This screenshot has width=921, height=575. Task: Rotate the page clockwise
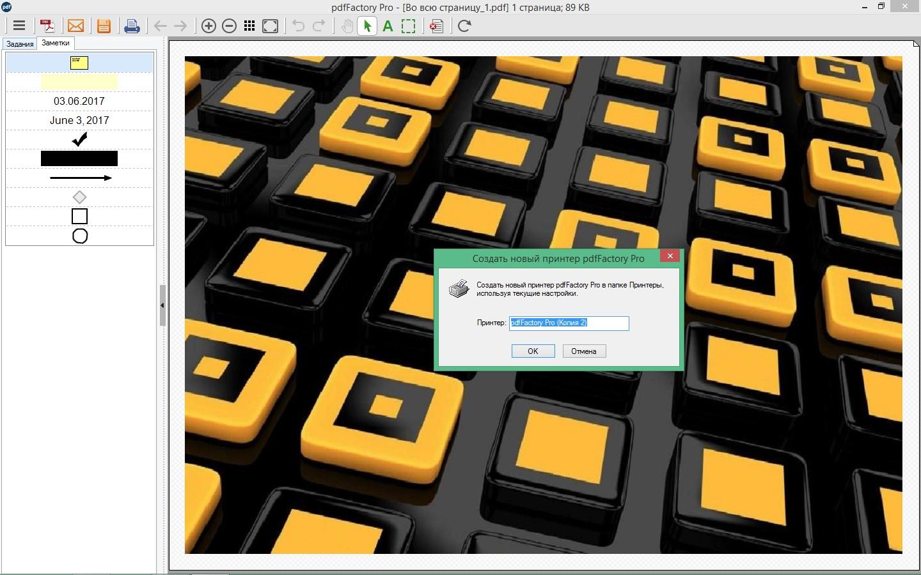(x=464, y=26)
